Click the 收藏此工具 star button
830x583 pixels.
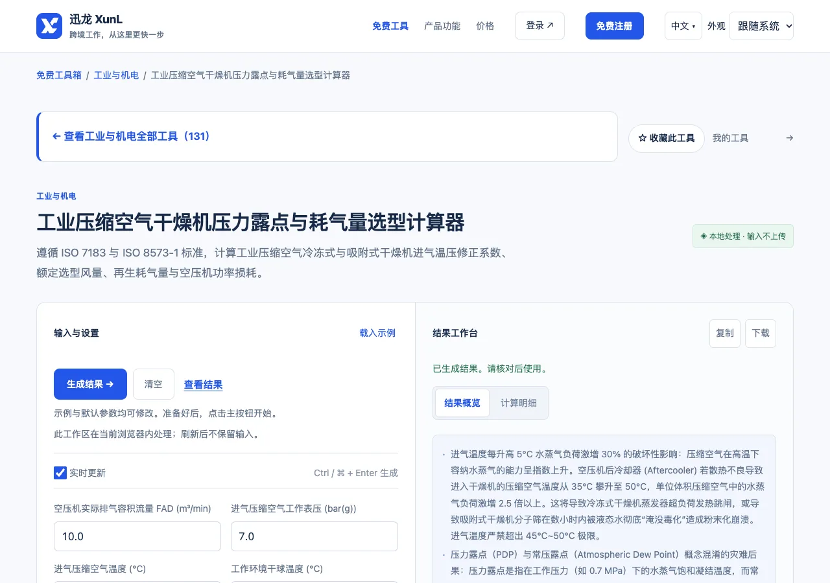coord(667,139)
